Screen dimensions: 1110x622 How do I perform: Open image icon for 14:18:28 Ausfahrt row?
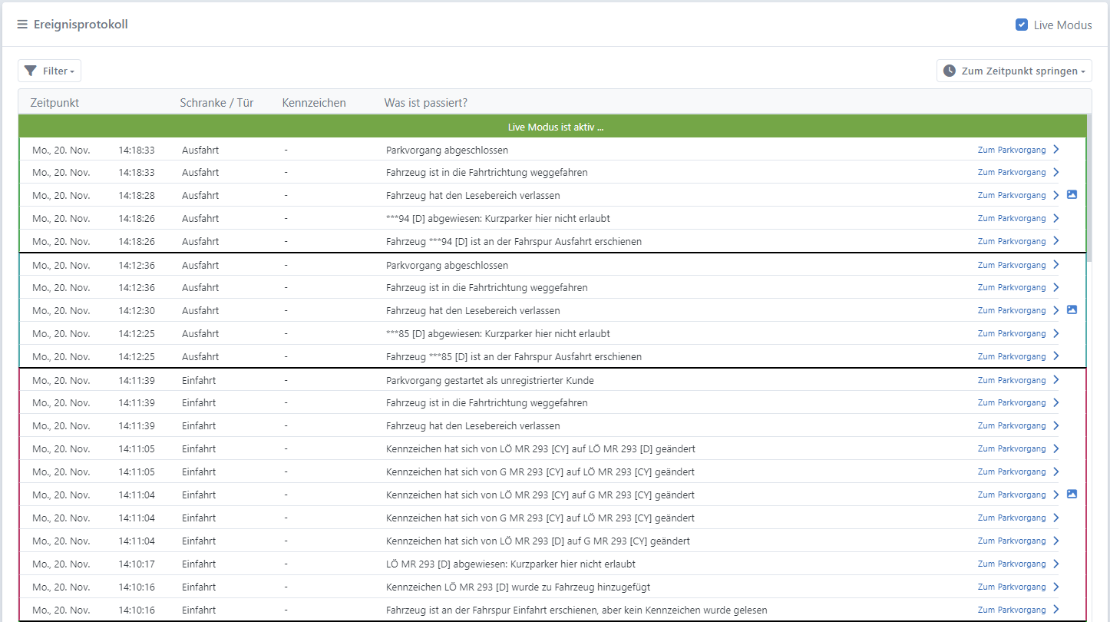1072,194
